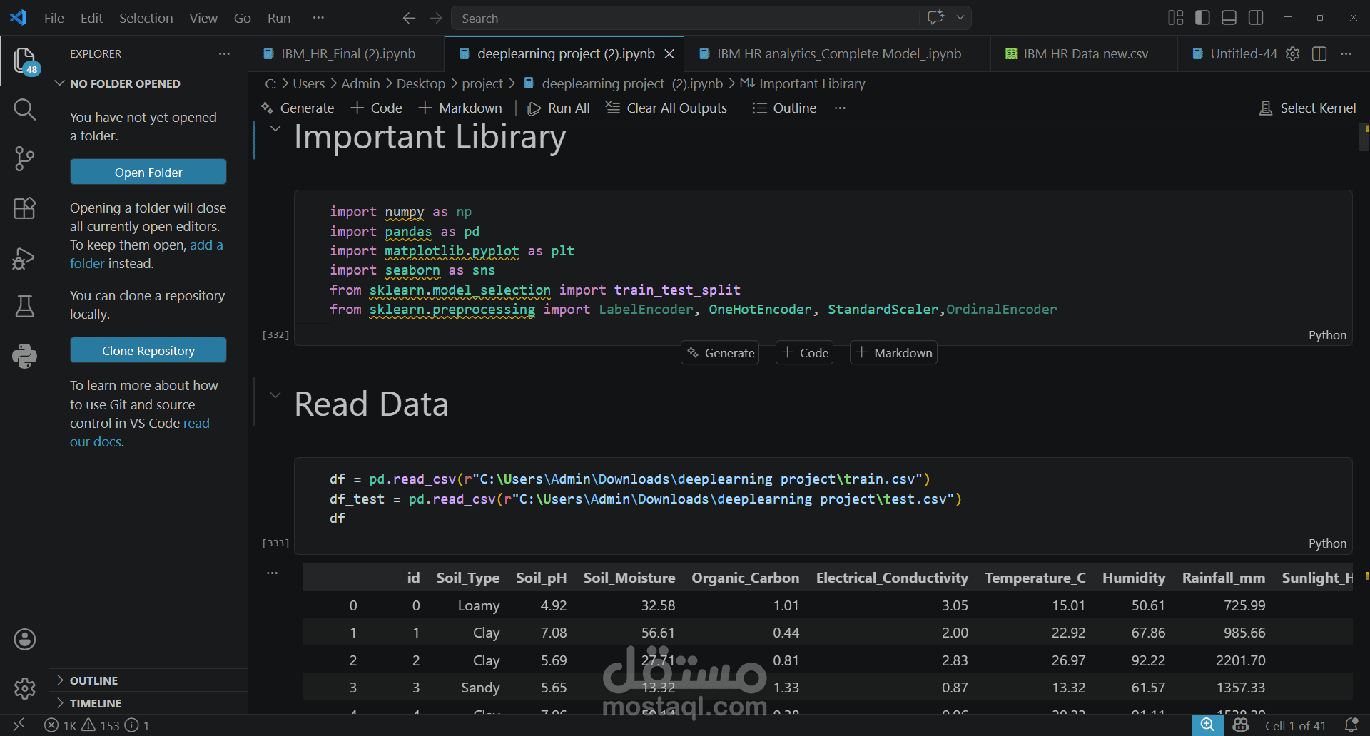Split the editor to the right
This screenshot has width=1370, height=736.
tap(1319, 53)
